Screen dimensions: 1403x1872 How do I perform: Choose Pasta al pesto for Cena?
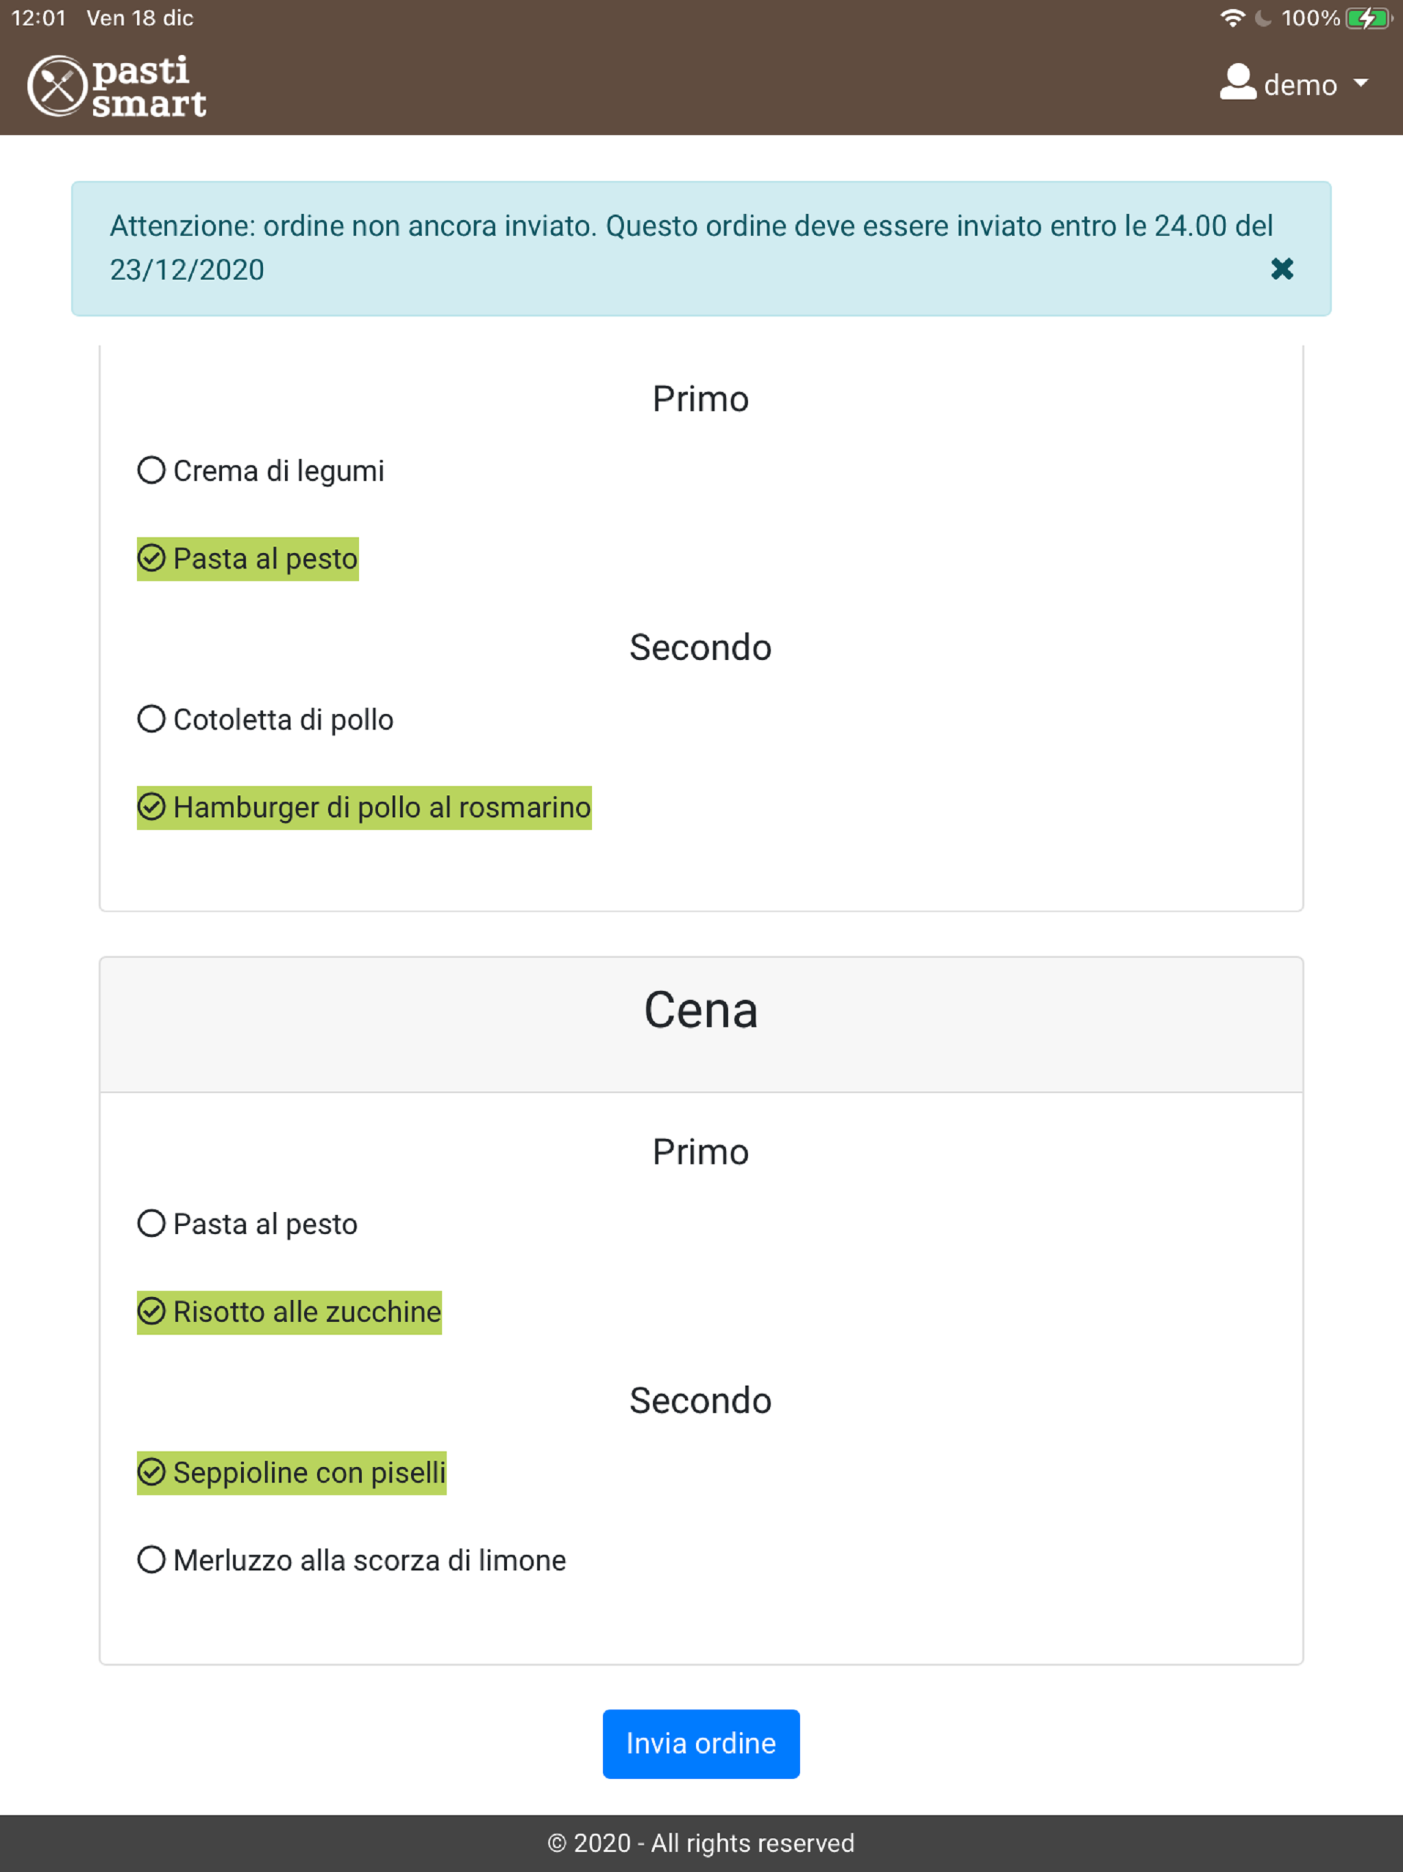click(x=151, y=1223)
